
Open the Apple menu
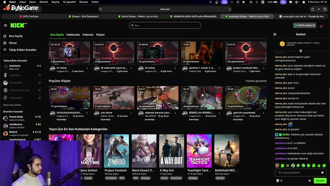pos(4,2)
